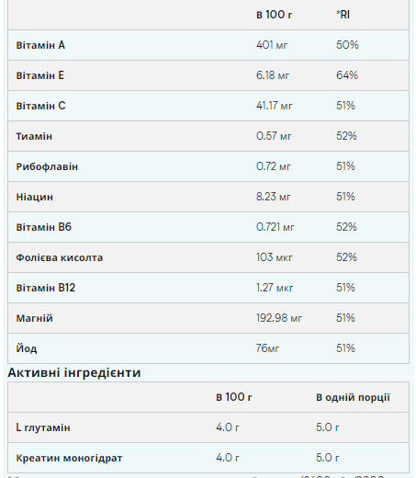The height and width of the screenshot is (478, 416).
Task: Click the Тиамін row label
Action: tap(34, 136)
